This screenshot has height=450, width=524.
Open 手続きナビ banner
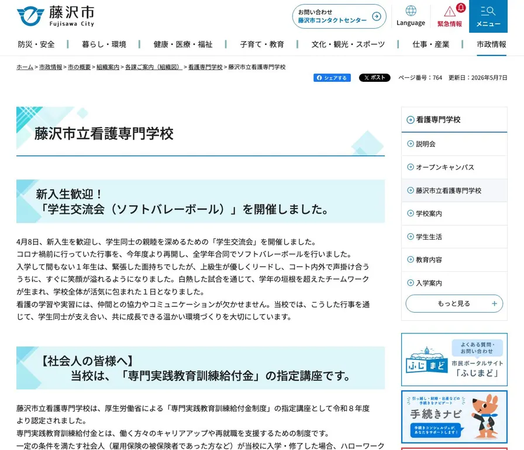pyautogui.click(x=454, y=417)
